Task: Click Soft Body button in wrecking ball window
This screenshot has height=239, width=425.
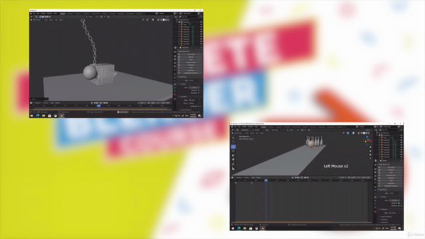Action: (190, 65)
